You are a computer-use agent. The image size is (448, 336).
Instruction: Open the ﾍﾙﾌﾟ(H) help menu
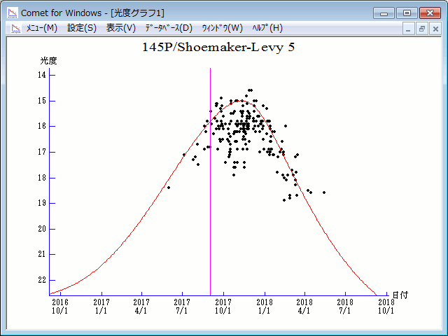tap(267, 28)
